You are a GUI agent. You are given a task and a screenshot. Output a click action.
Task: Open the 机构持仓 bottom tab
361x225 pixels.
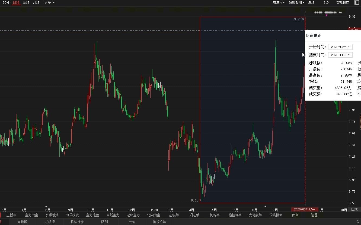(77, 222)
